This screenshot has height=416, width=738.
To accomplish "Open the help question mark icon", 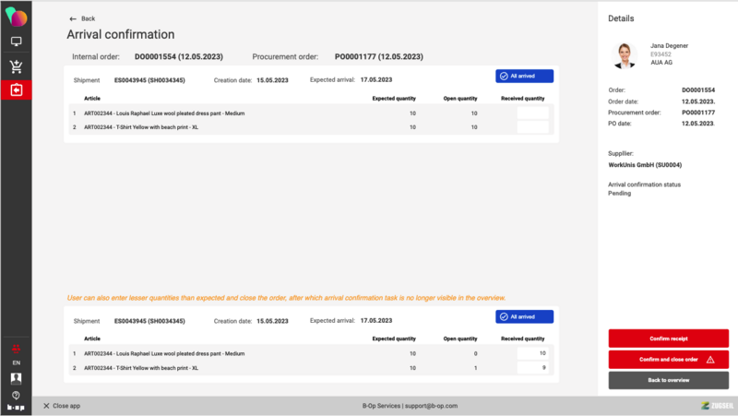I will point(16,395).
